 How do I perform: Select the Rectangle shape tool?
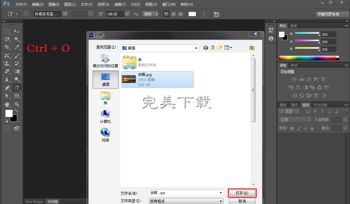tap(17, 96)
